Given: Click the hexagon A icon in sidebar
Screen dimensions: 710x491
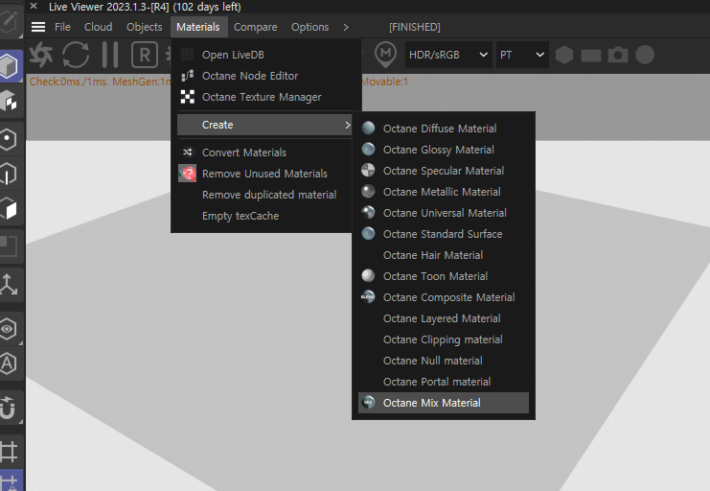Looking at the screenshot, I should point(9,363).
